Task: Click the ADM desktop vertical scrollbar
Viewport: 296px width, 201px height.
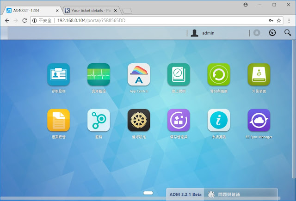Action: coord(294,109)
